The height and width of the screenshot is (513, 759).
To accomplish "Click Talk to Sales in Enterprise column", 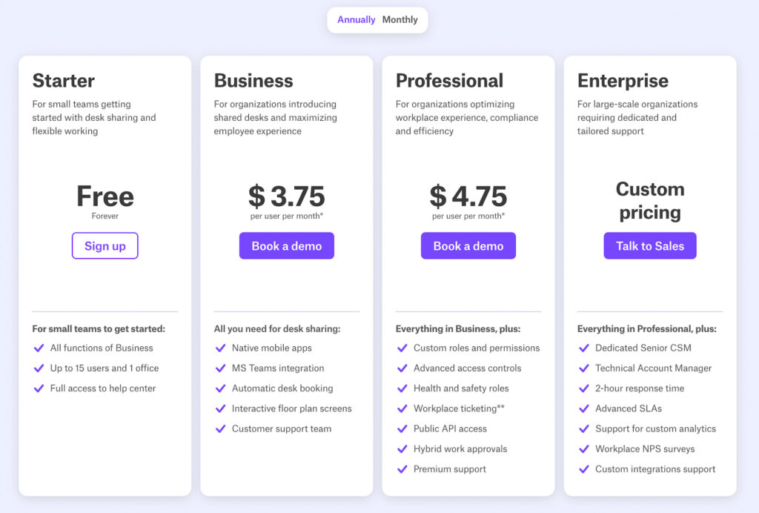I will click(x=650, y=245).
